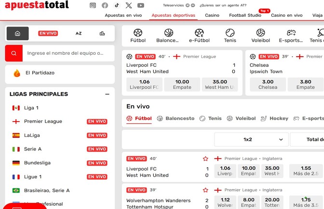Bet 3.80 Empate in Chelsea card
The image size is (324, 209).
coord(306,85)
